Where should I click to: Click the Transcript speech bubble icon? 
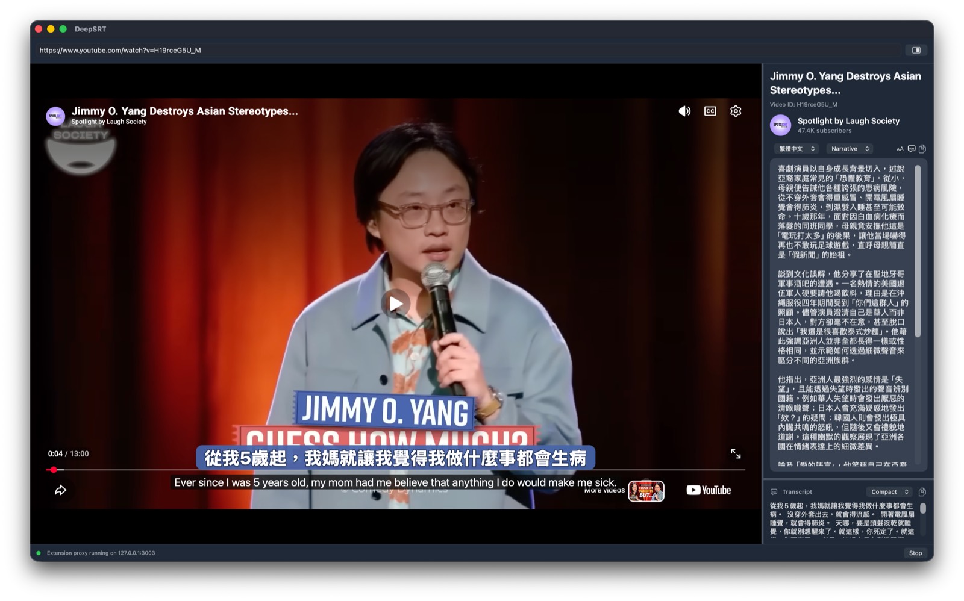click(x=774, y=492)
